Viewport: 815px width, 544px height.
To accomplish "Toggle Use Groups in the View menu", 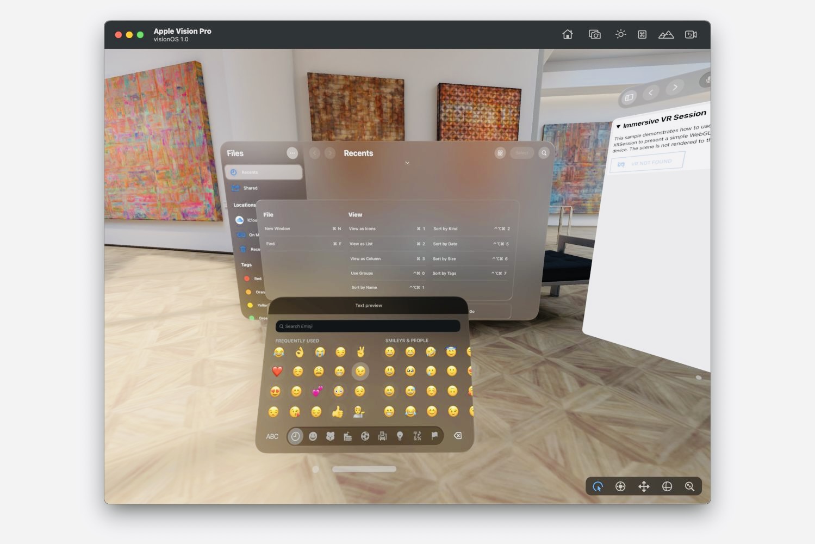I will point(388,273).
